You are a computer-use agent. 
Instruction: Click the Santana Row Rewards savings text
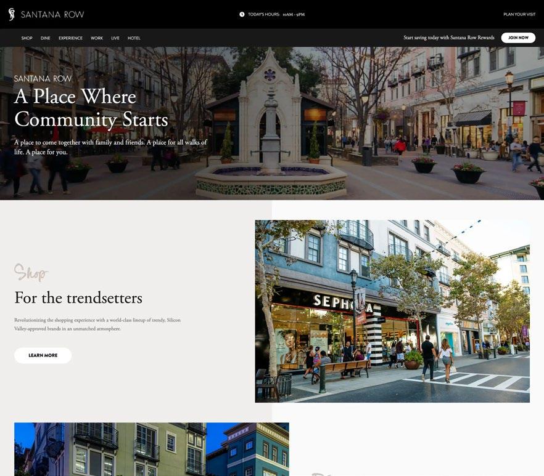tap(449, 38)
